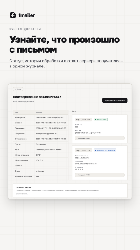Click the SMTP code 250
Viewport: 140px width, 250px height.
tap(76, 127)
